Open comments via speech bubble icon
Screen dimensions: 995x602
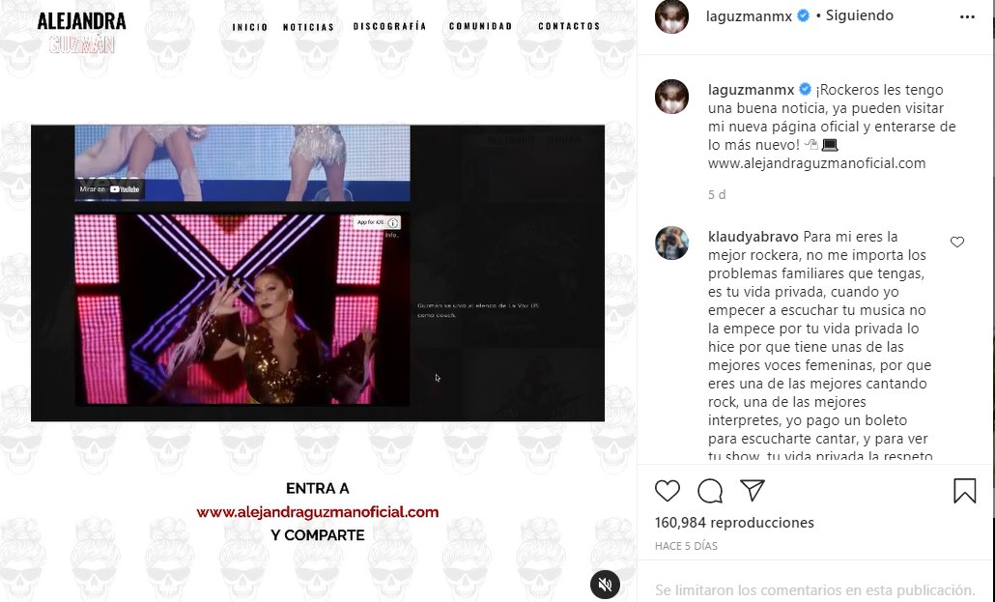point(709,491)
